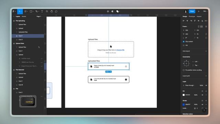The height and width of the screenshot is (124, 220).
Task: Click the Present play icon
Action: point(199,11)
